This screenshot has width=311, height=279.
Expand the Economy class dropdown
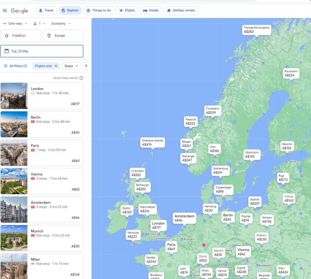[x=61, y=24]
